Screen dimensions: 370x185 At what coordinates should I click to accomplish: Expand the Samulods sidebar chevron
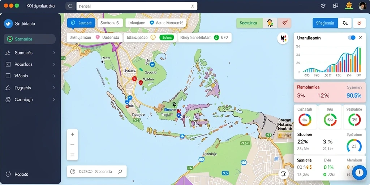click(54, 53)
